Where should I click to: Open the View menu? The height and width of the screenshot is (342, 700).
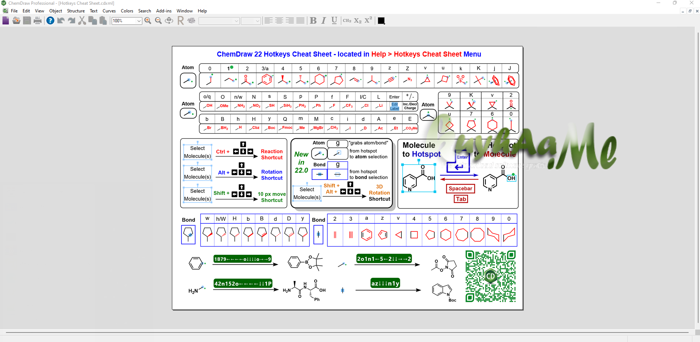(39, 11)
